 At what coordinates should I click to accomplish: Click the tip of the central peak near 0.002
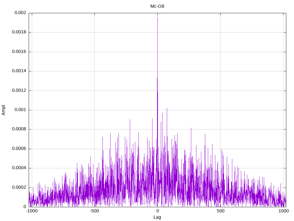pos(158,17)
